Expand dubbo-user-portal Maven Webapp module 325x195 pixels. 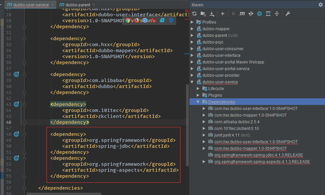(x=192, y=62)
